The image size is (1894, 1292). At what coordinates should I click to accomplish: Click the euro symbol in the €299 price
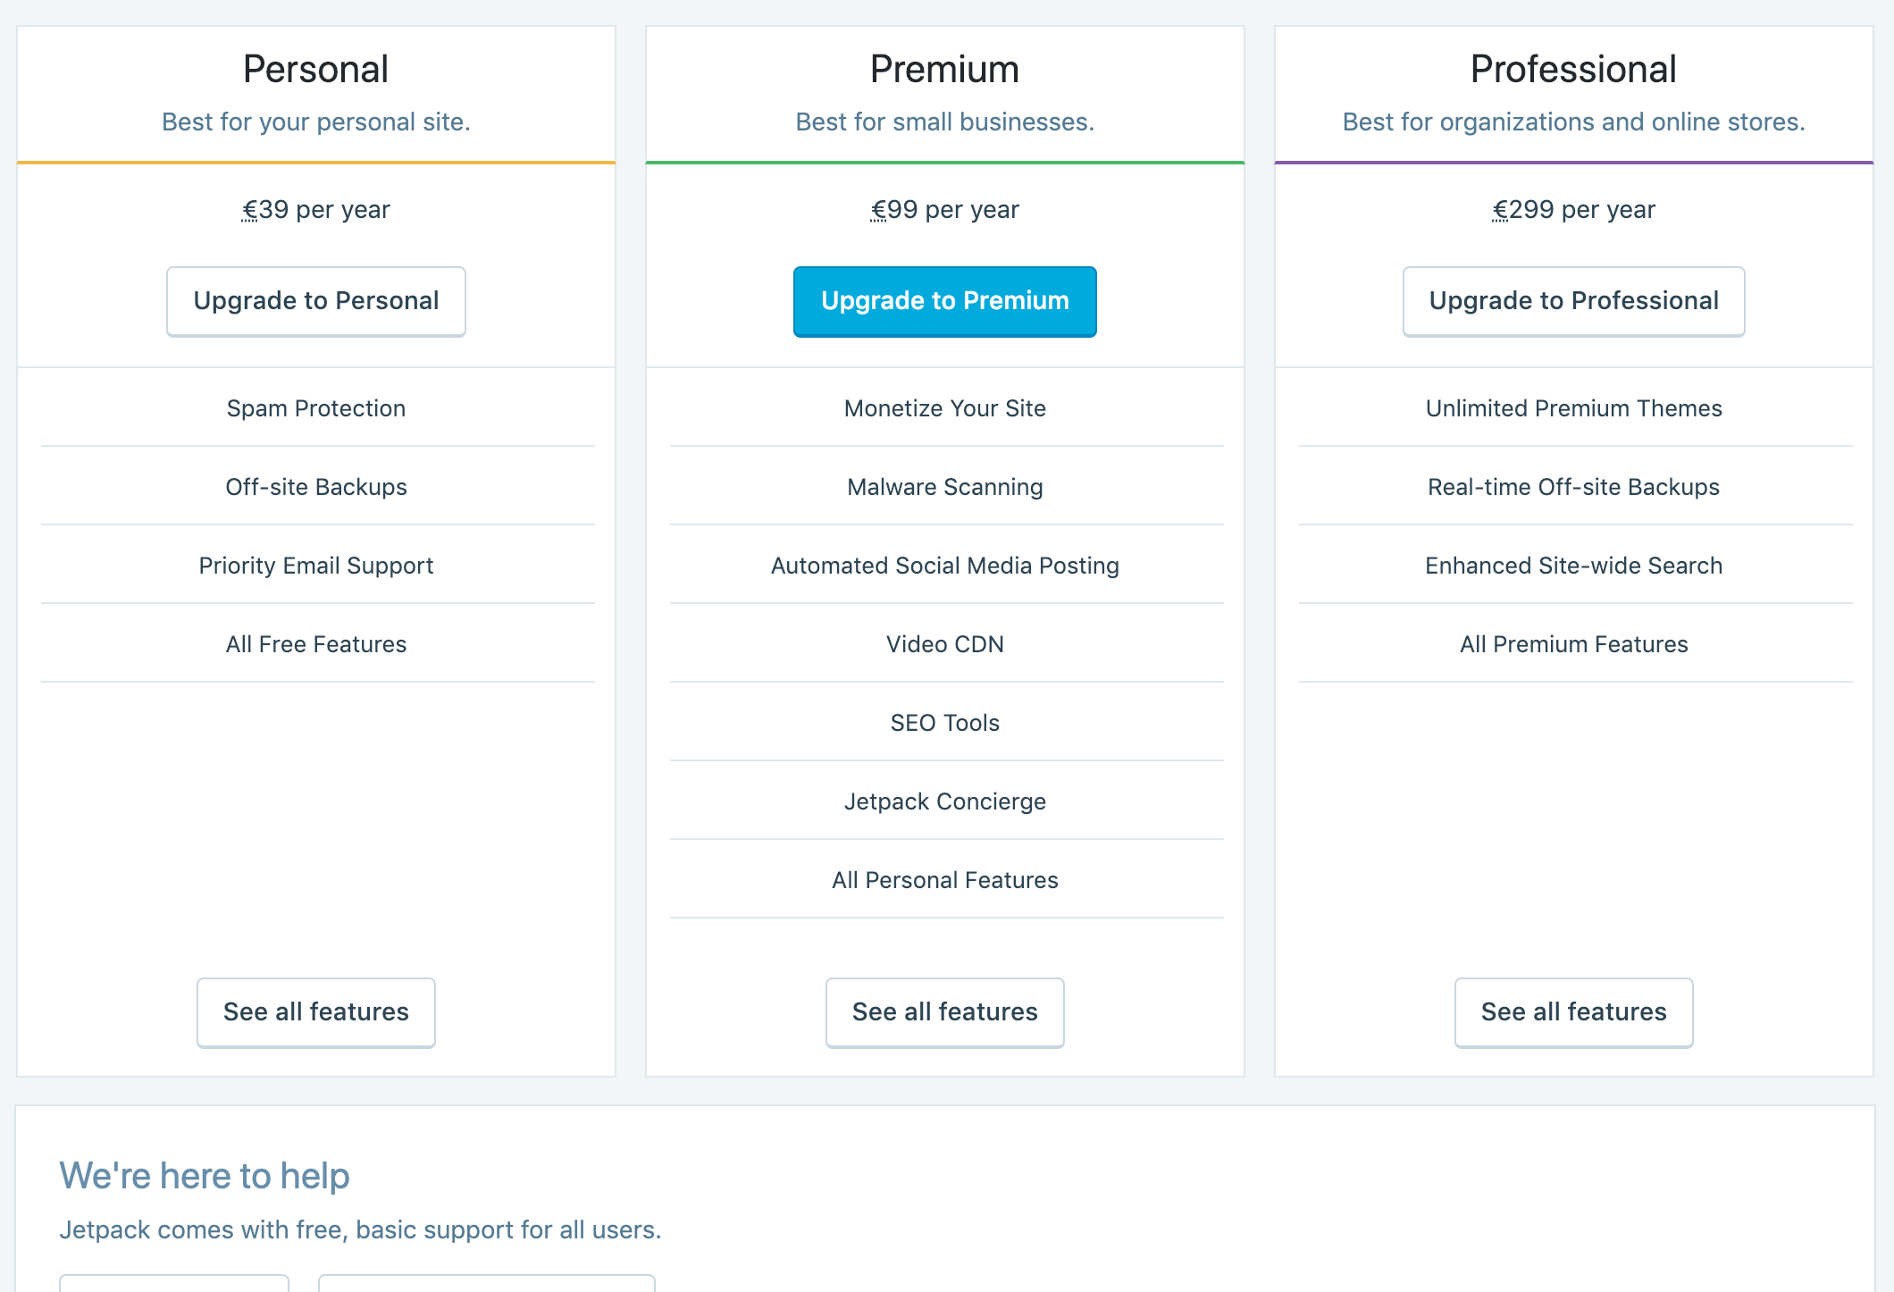(1501, 210)
